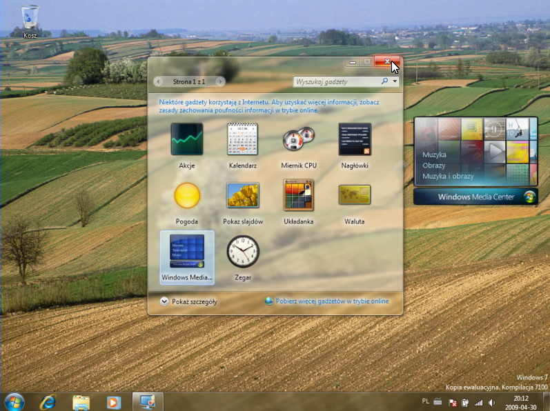Select the Pogoda weather gadget

click(187, 195)
